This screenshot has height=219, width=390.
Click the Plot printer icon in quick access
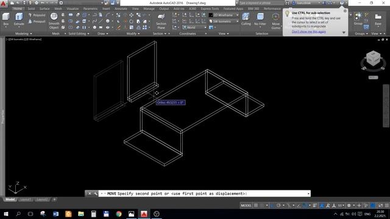(x=37, y=3)
